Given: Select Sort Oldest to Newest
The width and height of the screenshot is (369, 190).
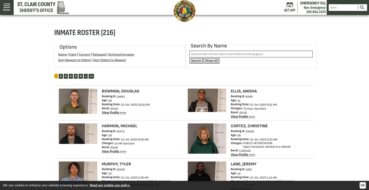Looking at the screenshot, I should pos(109,60).
